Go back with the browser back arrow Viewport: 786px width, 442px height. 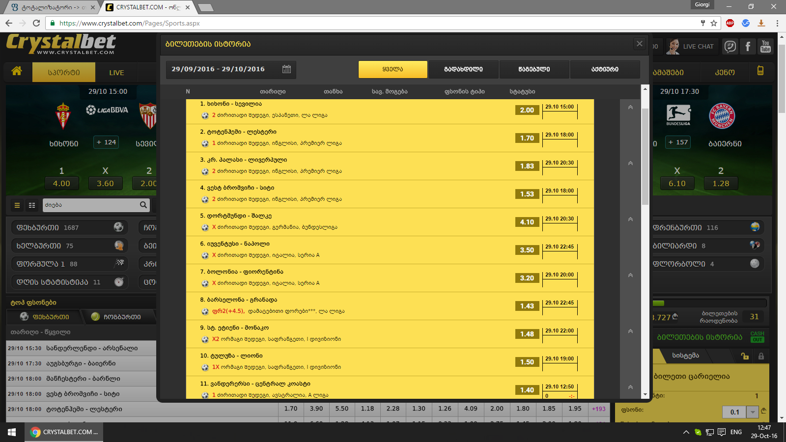[x=9, y=23]
